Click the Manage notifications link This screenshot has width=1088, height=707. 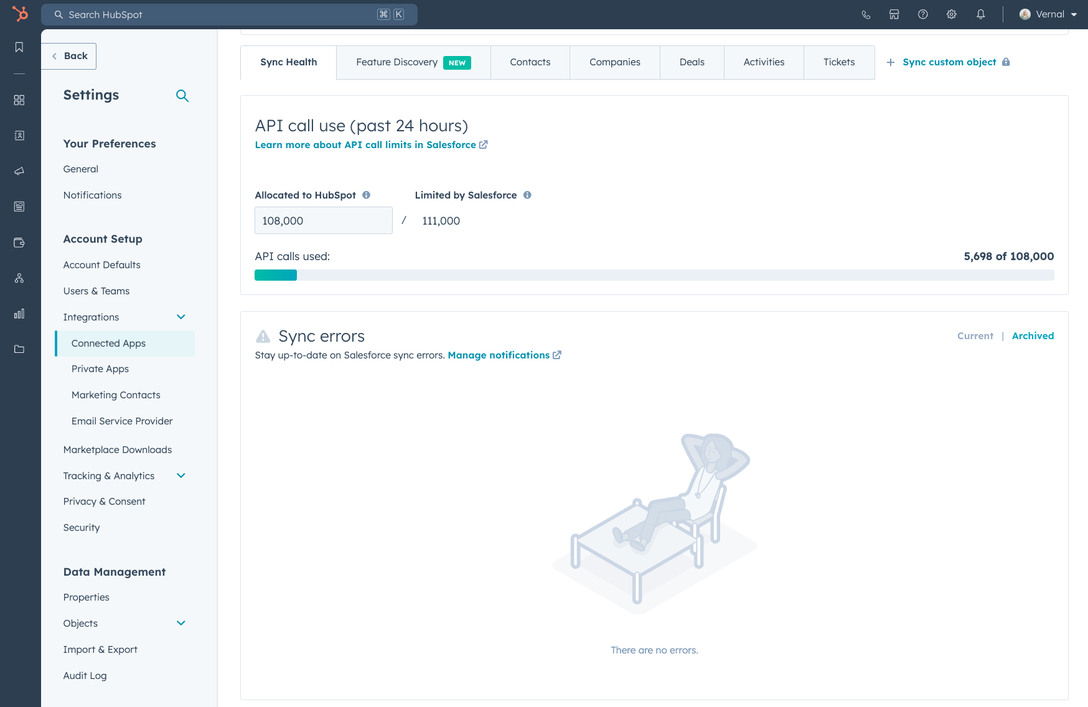[499, 355]
